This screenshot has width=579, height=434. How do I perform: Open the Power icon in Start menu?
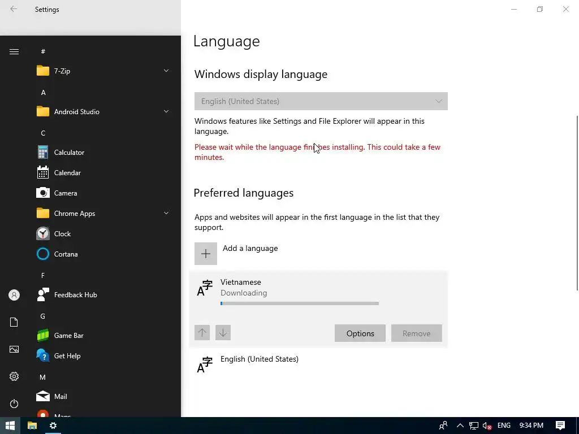click(14, 403)
